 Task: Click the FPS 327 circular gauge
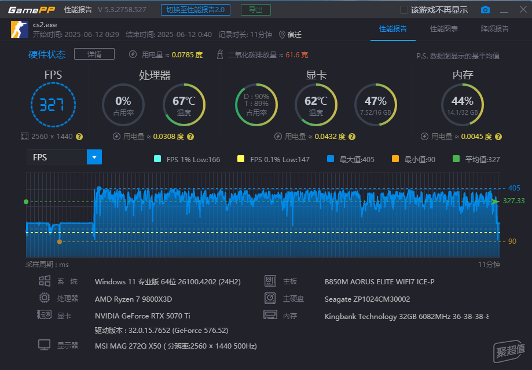pyautogui.click(x=53, y=105)
